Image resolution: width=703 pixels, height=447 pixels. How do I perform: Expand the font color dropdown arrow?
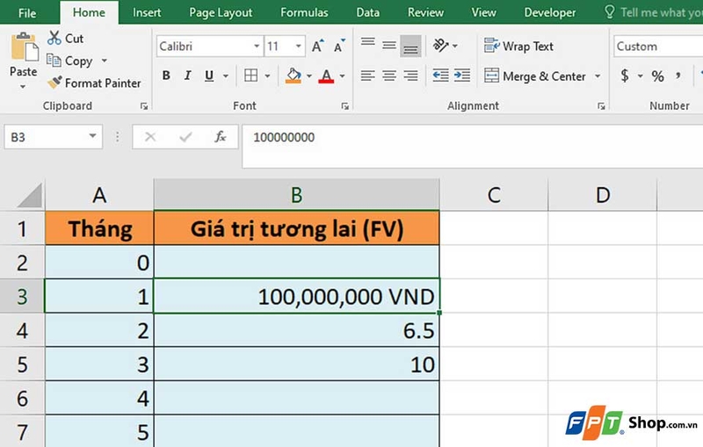[342, 76]
